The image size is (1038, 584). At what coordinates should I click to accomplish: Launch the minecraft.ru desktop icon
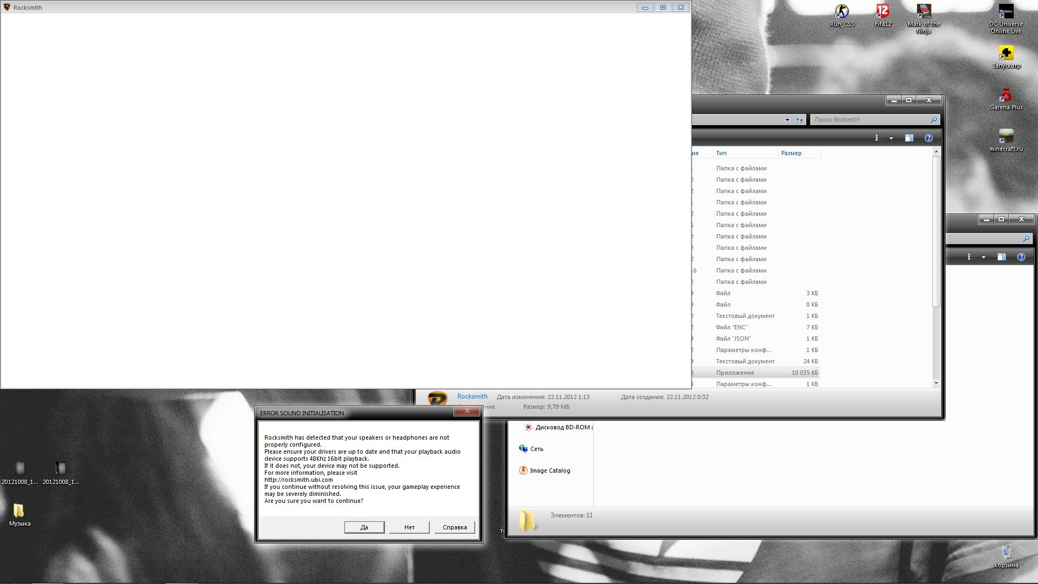pyautogui.click(x=1006, y=137)
